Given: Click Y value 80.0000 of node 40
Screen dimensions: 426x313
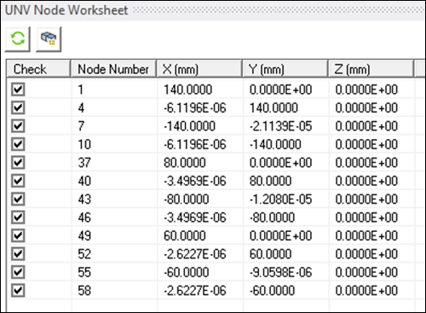Looking at the screenshot, I should pos(270,181).
